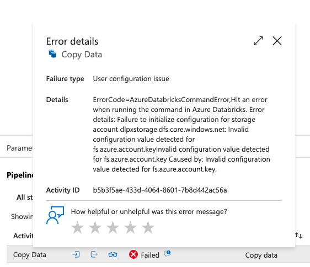Viewport: 310px width, 267px height.
Task: Click the Failed status text
Action: click(x=150, y=255)
